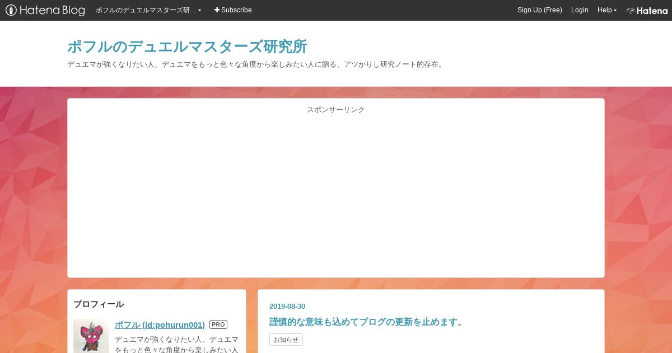
Task: Click the profile description text in sidebar
Action: tap(177, 345)
